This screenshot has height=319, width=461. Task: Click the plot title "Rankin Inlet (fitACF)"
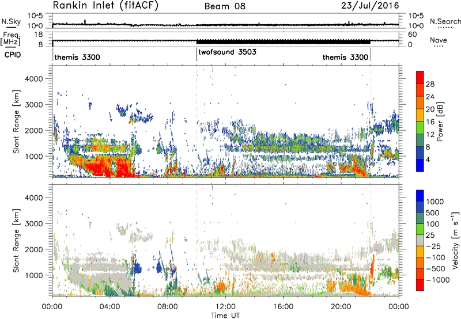(105, 6)
